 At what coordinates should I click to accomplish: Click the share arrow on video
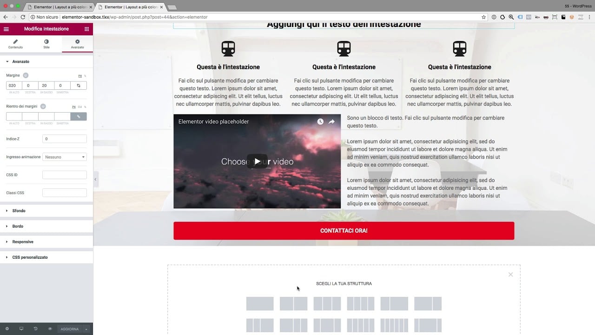point(332,122)
